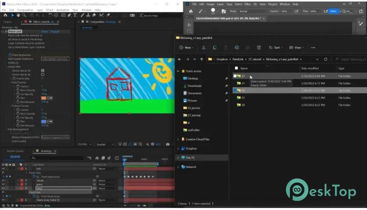Open the Parent dropdown 'None' for house layer
Screen dimensions: 367x210
(x=107, y=181)
